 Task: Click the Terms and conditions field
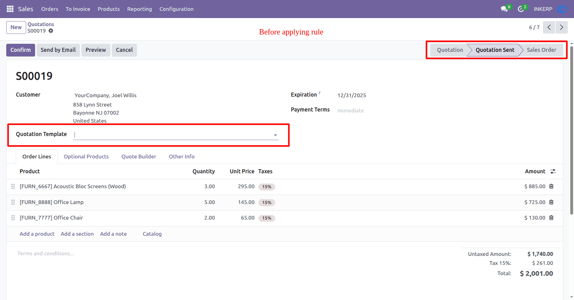[x=46, y=253]
